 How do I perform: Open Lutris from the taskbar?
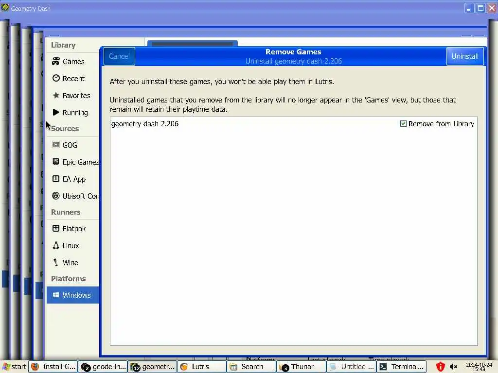tap(202, 367)
